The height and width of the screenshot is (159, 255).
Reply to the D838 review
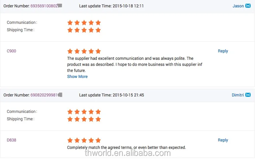[x=223, y=140]
